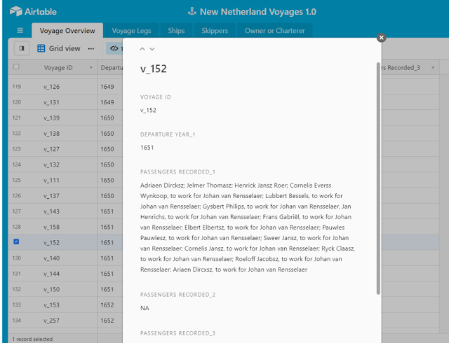This screenshot has width=449, height=343.
Task: Click the New Netherland Voyages 1.0 title
Action: 258,12
